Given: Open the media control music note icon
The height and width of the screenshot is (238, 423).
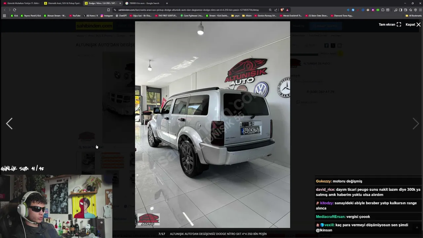Looking at the screenshot, I should pyautogui.click(x=396, y=10).
